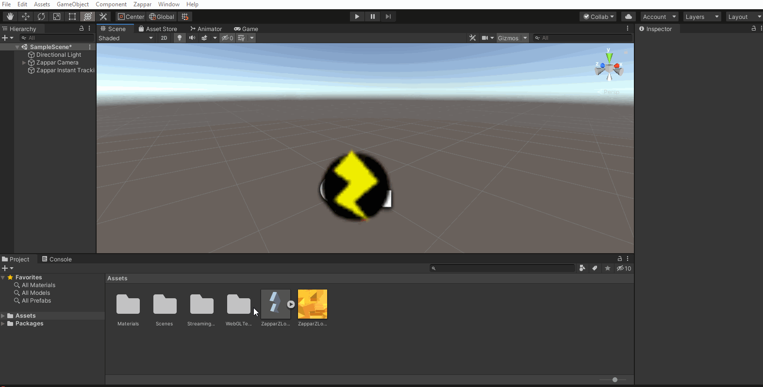Open Project create plus dropdown
Screen dimensions: 763x387
click(8, 268)
